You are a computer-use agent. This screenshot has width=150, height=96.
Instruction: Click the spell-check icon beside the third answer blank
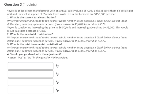57,82
